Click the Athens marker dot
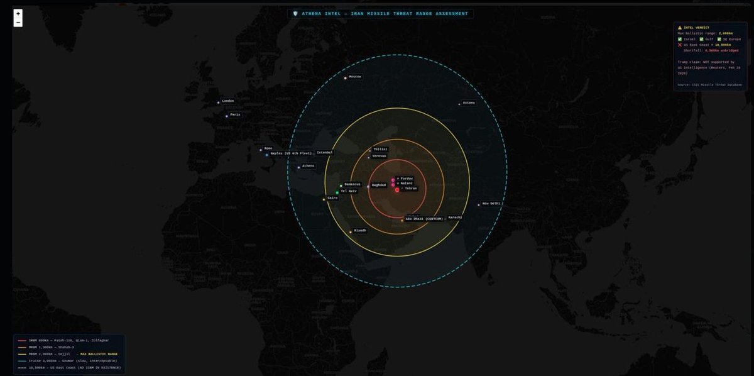Viewport: 754px width, 376px height. 298,167
